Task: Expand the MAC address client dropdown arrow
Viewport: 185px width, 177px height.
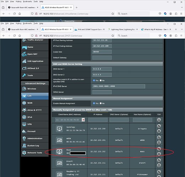Action: 83,120
